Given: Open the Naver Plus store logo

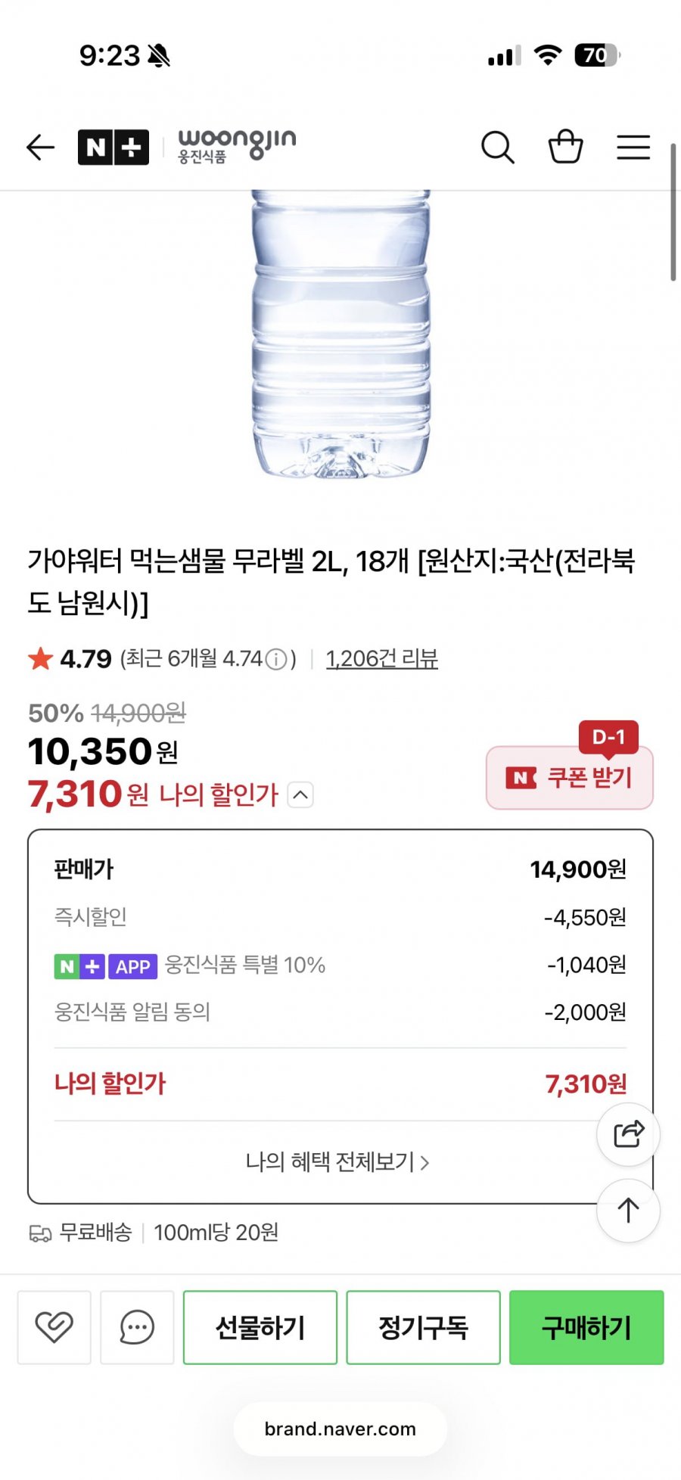Looking at the screenshot, I should (113, 147).
